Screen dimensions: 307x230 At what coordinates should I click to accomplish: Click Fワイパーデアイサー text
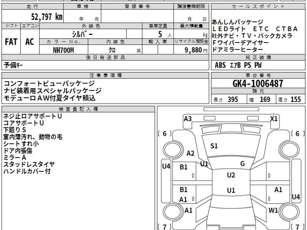click(240, 43)
